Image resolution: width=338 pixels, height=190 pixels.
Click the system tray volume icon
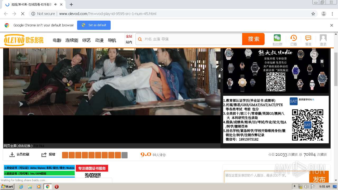pos(307,187)
